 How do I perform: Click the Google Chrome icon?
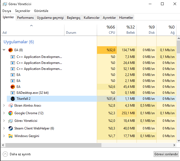10,113
